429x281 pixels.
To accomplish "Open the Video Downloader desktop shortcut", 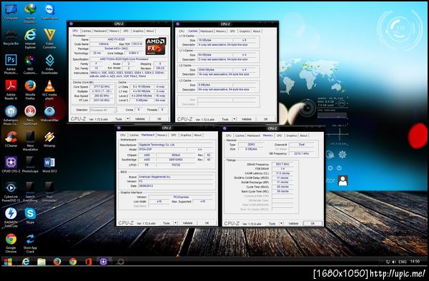I will pos(49,64).
